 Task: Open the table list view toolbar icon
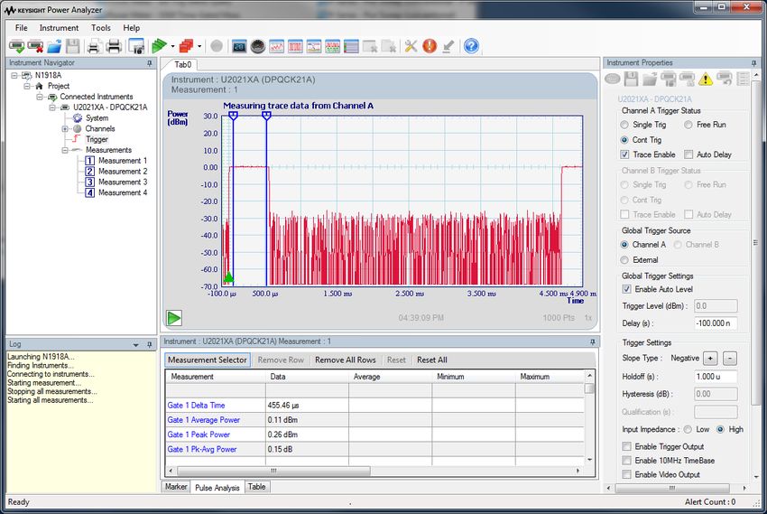point(351,46)
